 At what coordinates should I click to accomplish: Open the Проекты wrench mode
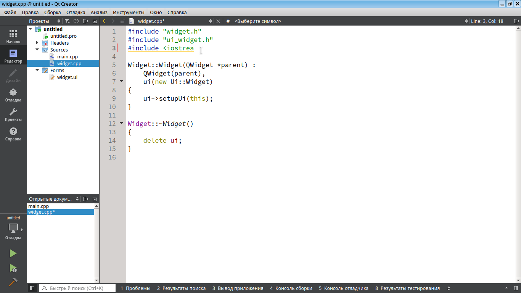(x=13, y=114)
